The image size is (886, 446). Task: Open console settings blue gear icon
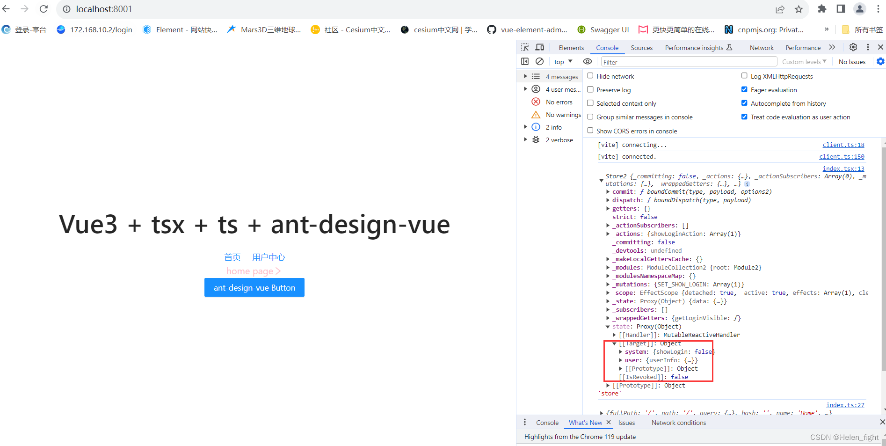[880, 61]
